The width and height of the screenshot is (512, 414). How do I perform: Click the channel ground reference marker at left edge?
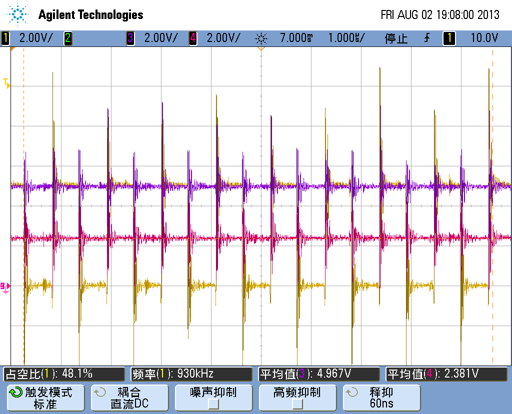5,287
